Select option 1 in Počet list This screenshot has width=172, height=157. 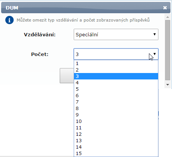(116, 64)
